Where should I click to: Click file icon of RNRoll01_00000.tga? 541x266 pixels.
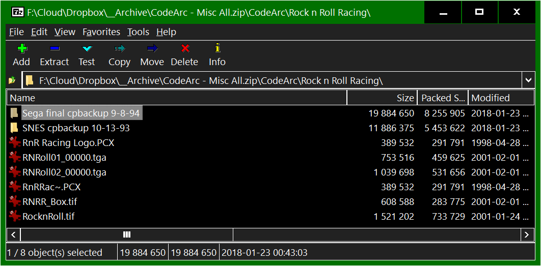click(15, 157)
